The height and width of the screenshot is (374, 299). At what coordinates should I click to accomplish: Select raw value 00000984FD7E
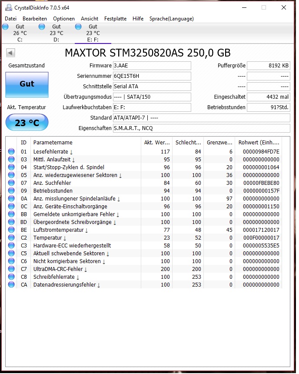click(x=261, y=152)
